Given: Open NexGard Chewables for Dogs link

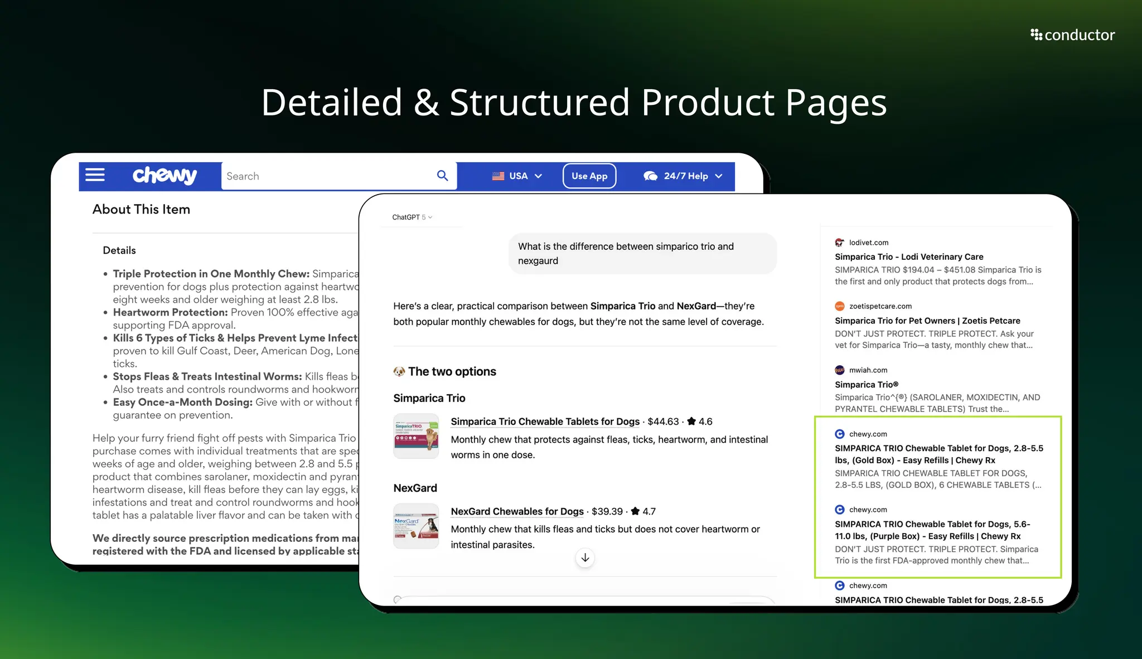Looking at the screenshot, I should click(517, 511).
